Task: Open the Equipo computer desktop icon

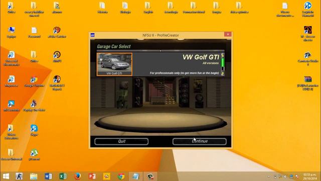Action: (11, 32)
